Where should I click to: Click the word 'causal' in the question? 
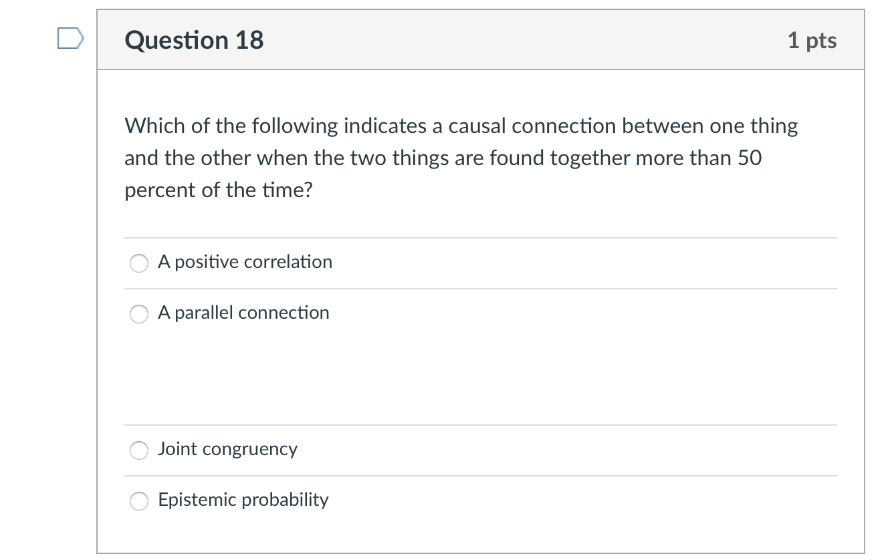point(473,126)
